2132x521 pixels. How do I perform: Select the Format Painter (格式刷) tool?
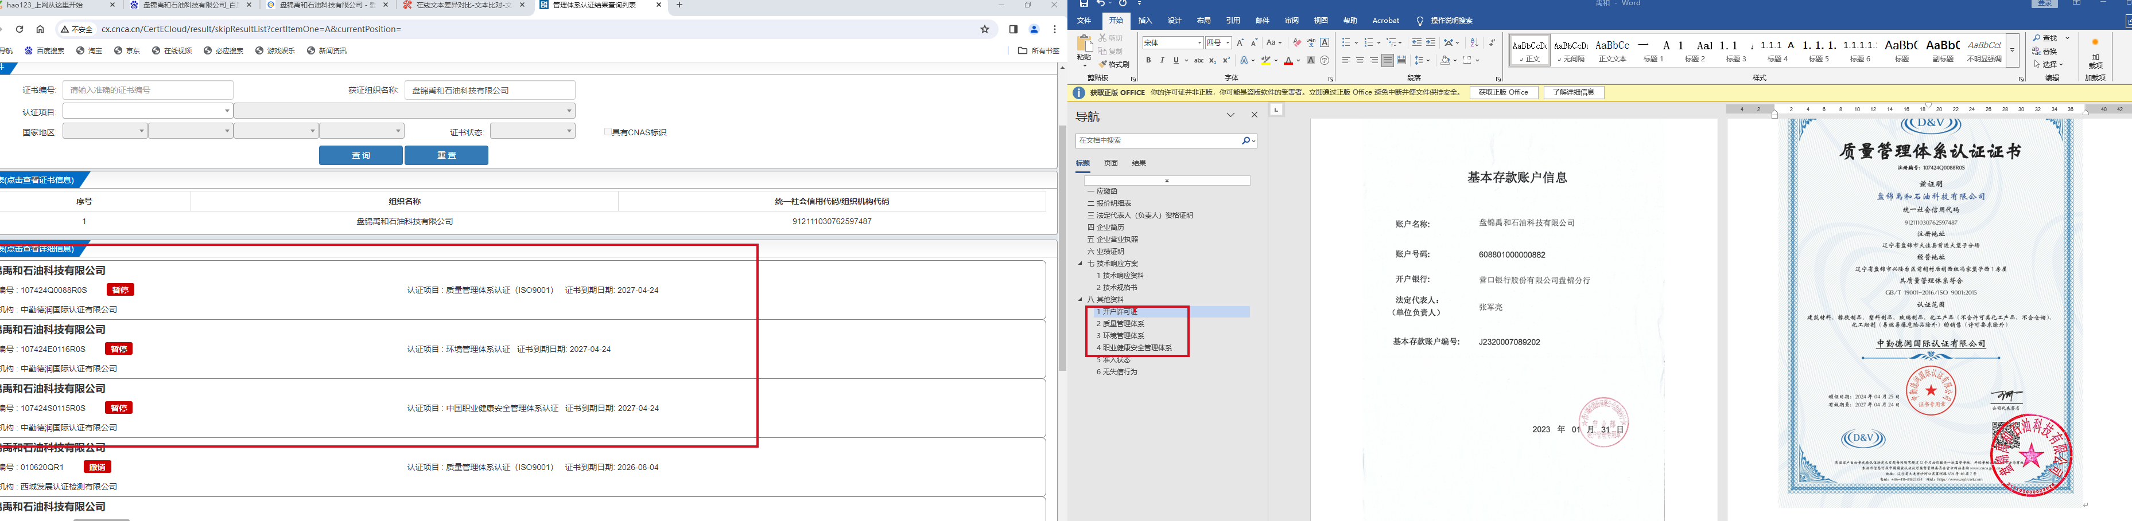click(x=1114, y=65)
